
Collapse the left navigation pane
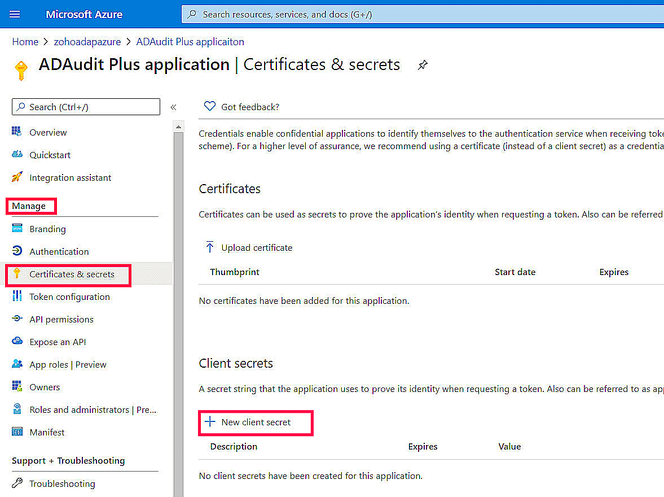click(x=173, y=107)
